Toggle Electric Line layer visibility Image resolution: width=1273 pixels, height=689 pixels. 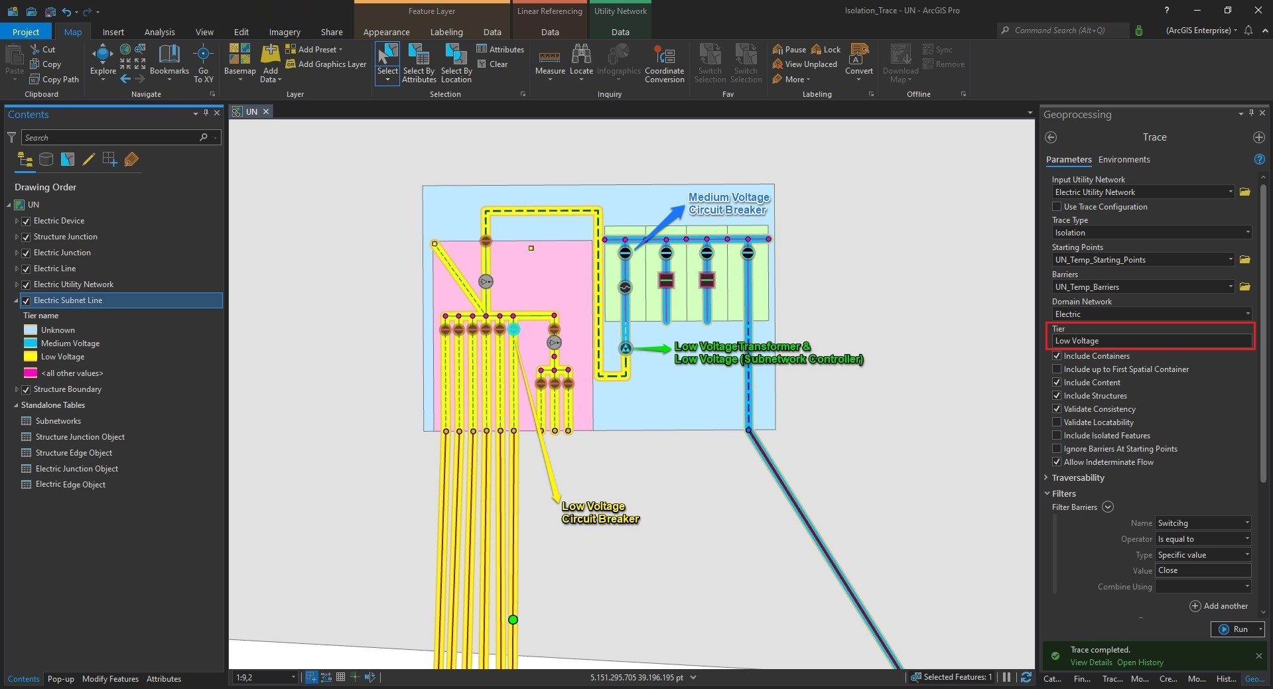27,269
